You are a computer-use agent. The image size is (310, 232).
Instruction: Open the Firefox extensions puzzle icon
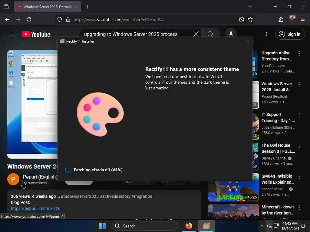pyautogui.click(x=281, y=19)
